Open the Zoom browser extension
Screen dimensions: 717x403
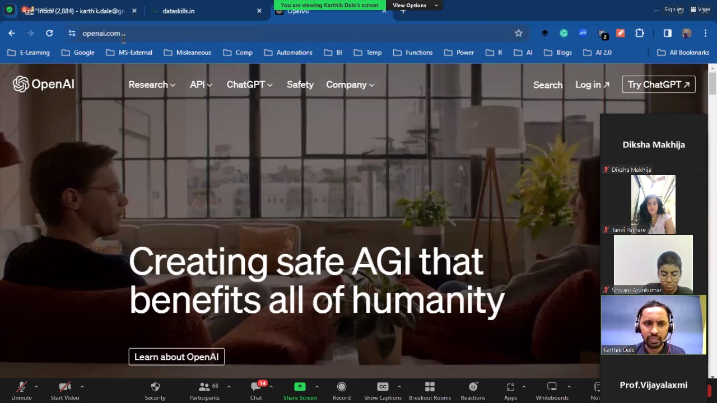pos(583,33)
